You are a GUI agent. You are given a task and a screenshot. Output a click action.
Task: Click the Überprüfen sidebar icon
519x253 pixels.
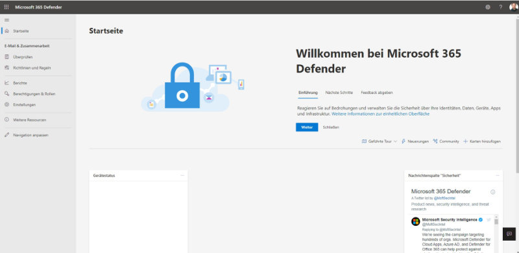tap(7, 57)
